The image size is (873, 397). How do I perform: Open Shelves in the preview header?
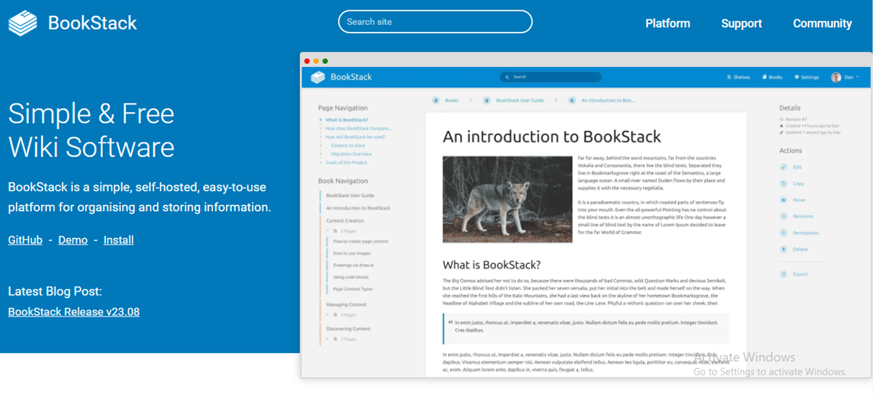[739, 77]
